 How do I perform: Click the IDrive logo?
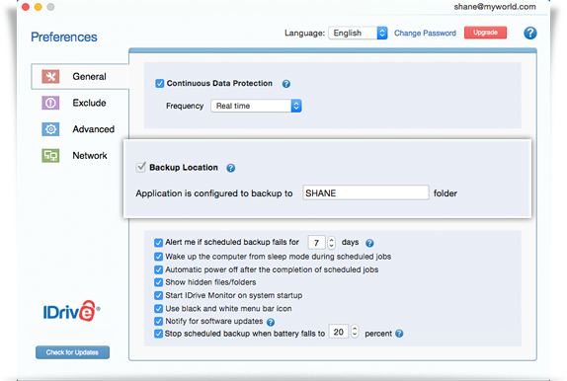[x=71, y=311]
